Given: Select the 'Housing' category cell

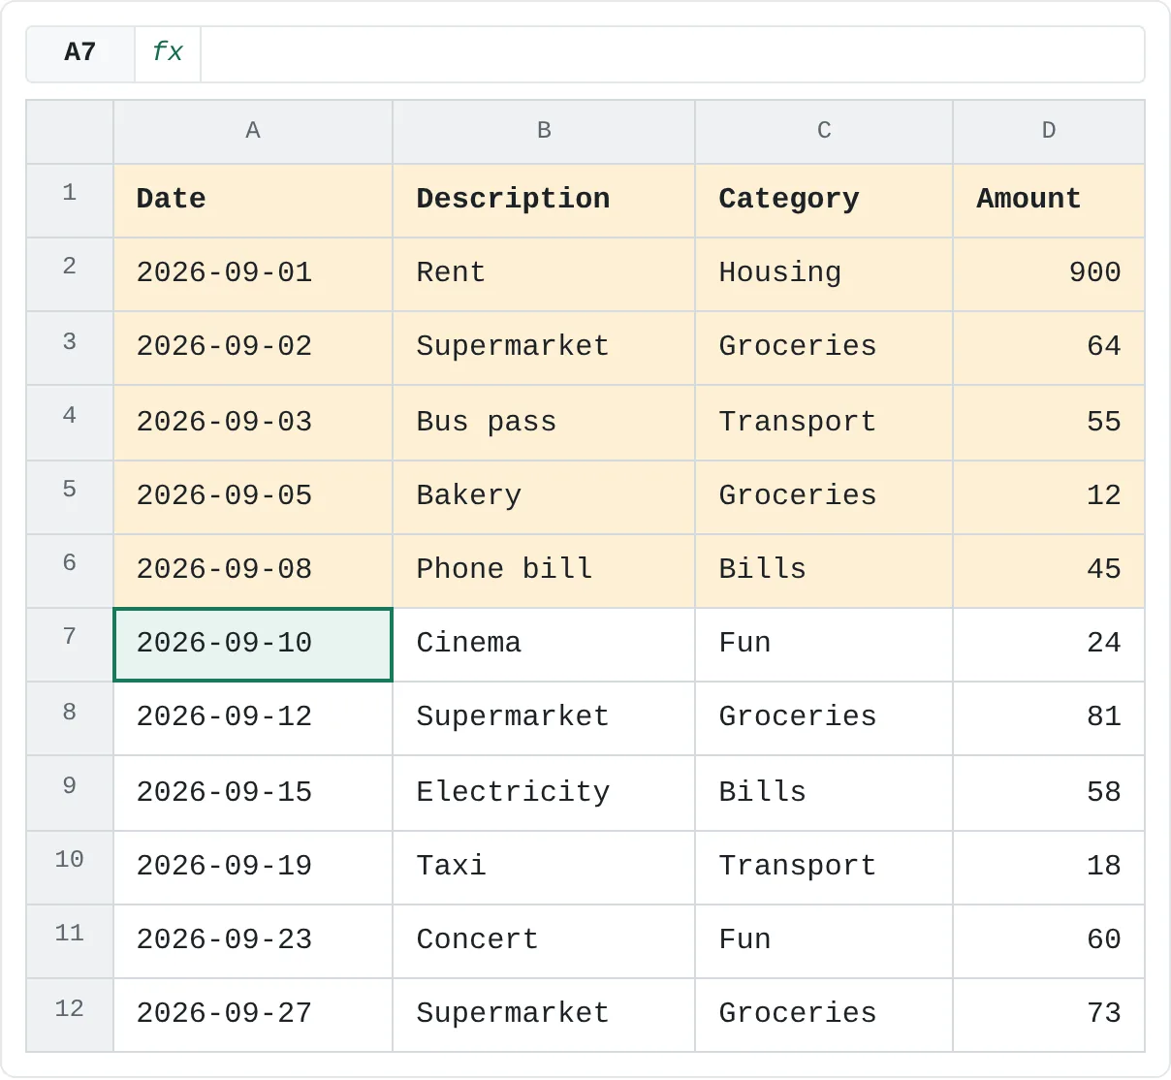Looking at the screenshot, I should click(824, 274).
